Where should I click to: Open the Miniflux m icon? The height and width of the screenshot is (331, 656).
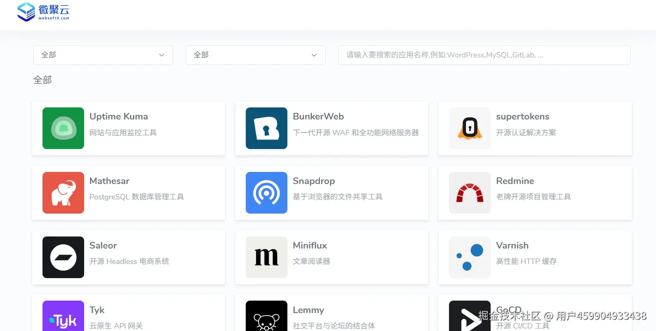[267, 257]
